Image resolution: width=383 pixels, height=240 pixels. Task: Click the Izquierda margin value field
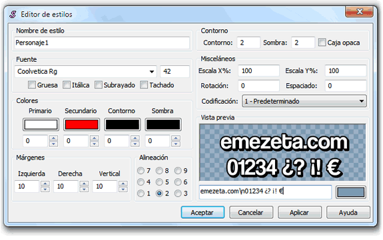click(27, 186)
